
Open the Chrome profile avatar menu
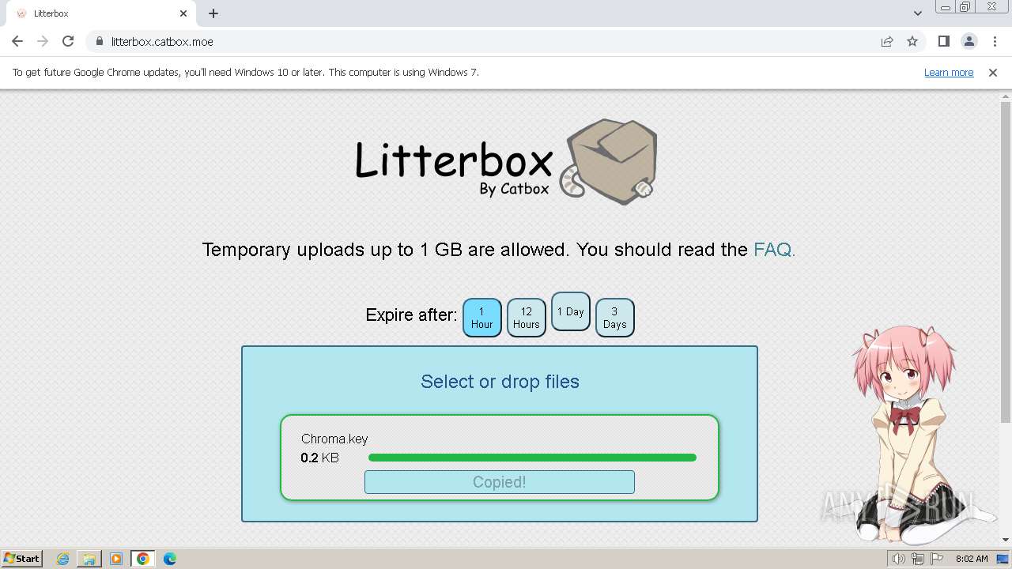(969, 41)
